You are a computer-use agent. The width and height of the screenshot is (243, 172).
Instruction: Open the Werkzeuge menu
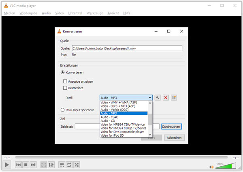(95, 13)
